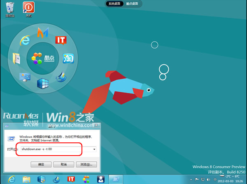Open the Recycle Bin desktop icon
The image size is (247, 184).
[x=9, y=8]
